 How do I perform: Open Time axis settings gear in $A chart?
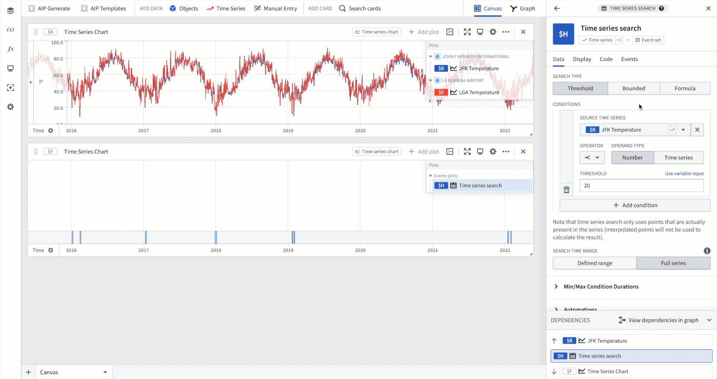coord(50,131)
